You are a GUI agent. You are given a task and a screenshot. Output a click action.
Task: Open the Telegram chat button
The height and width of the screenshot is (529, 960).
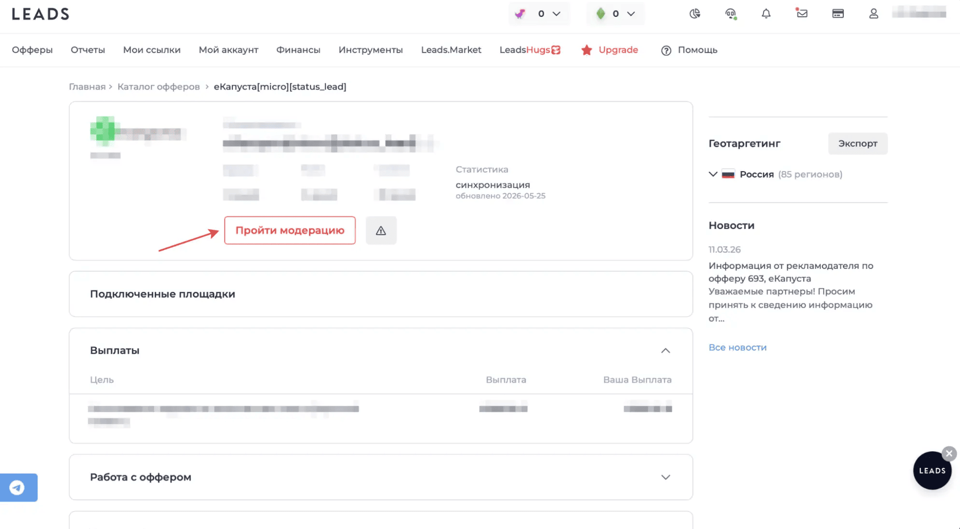click(x=18, y=488)
